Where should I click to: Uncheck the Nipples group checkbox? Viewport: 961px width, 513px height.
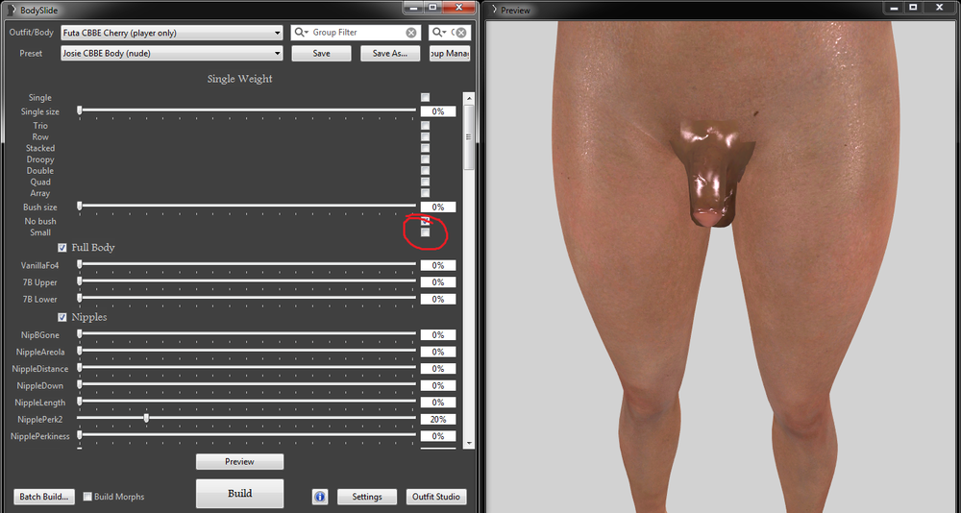click(x=62, y=317)
